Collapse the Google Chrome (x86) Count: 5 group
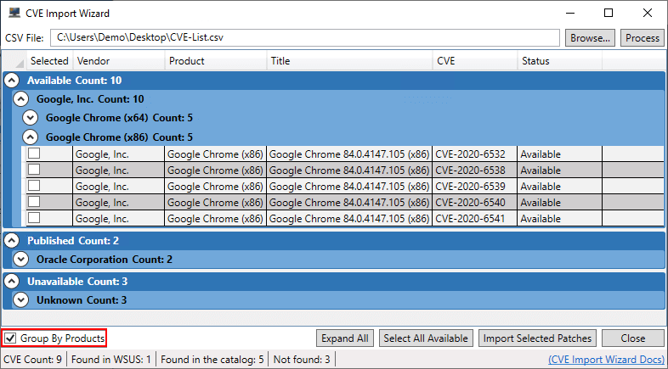668x369 pixels. coord(31,137)
